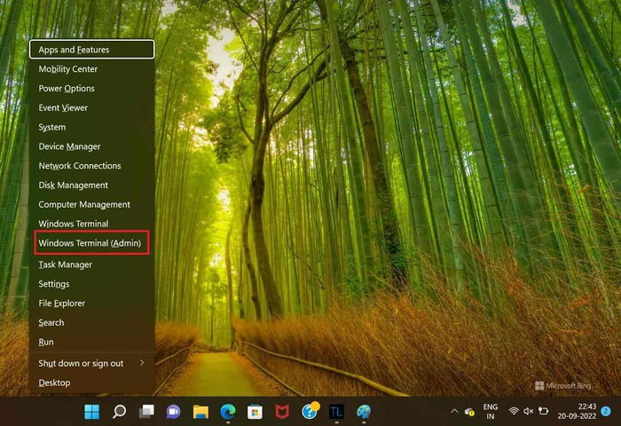Image resolution: width=621 pixels, height=426 pixels.
Task: Open the notification count badge
Action: [606, 411]
